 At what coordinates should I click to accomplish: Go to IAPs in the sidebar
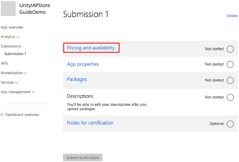[x=4, y=63]
